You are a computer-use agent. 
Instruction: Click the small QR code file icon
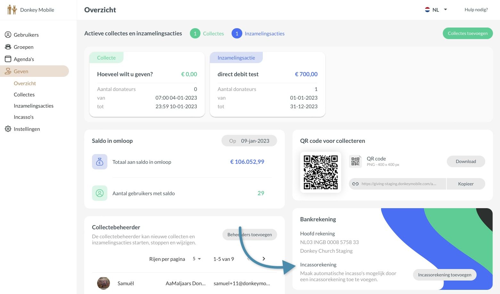[x=355, y=161]
